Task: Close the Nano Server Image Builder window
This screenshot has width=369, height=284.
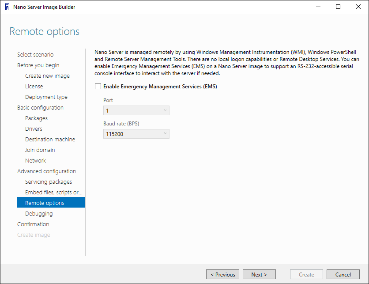Action: [358, 7]
